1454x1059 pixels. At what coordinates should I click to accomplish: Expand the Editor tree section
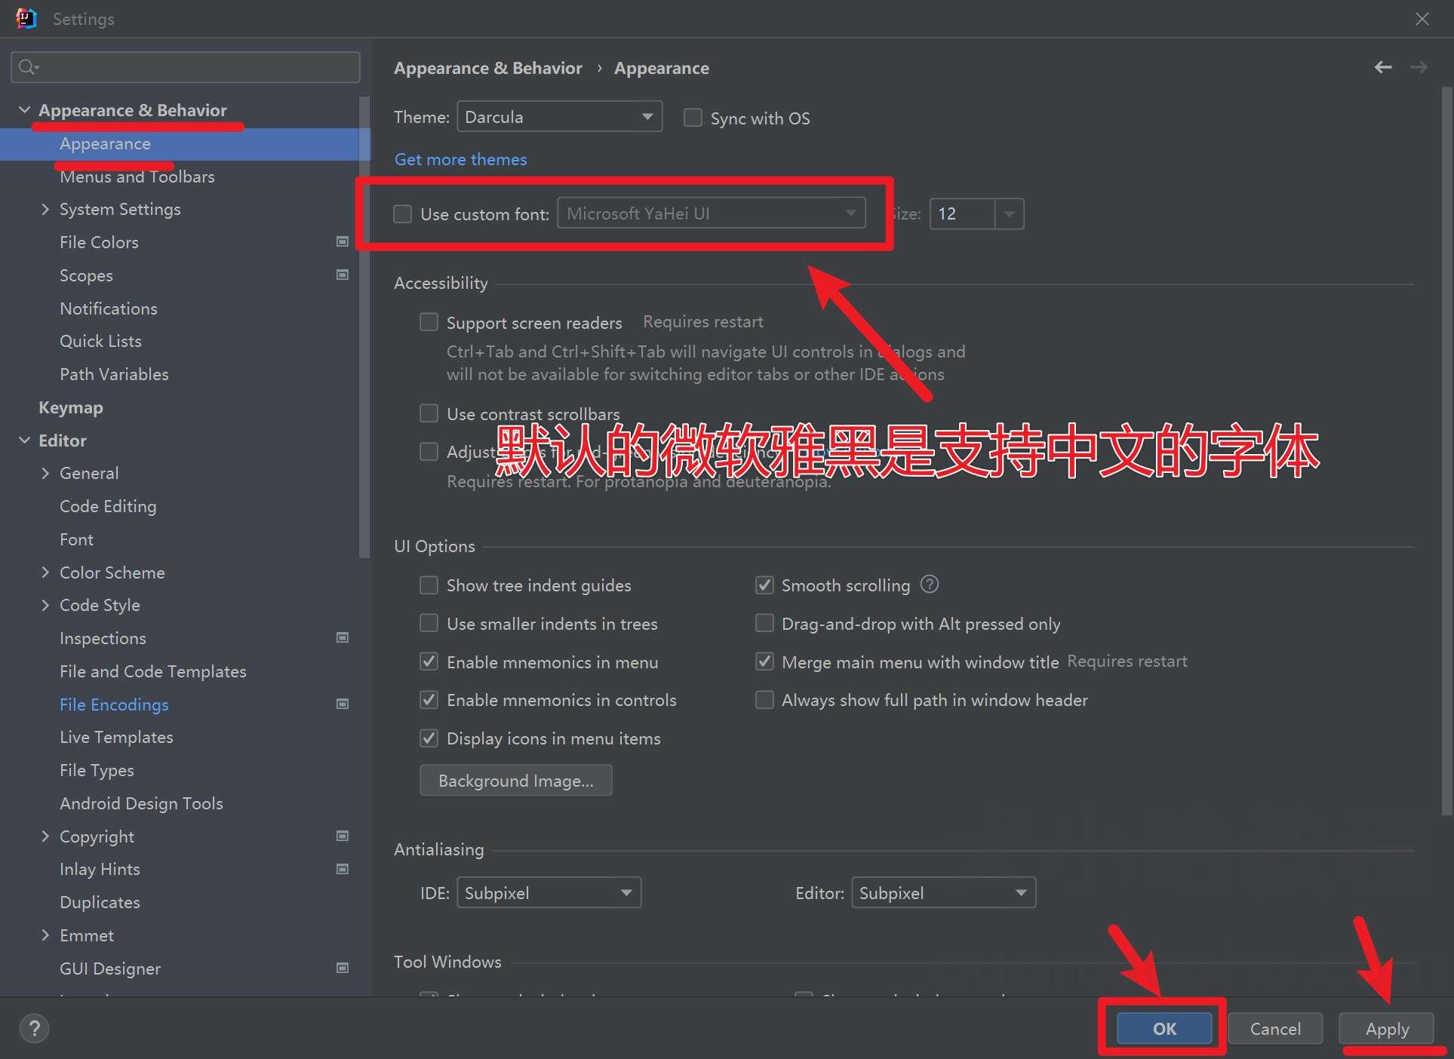click(25, 439)
